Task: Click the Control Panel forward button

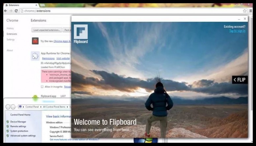Action: [x=13, y=107]
